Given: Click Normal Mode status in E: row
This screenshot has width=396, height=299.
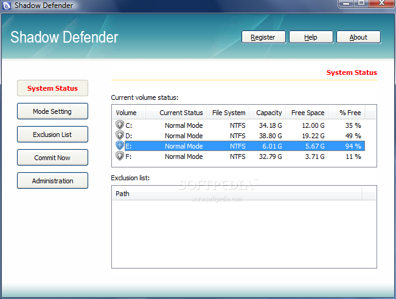Looking at the screenshot, I should pyautogui.click(x=184, y=146).
